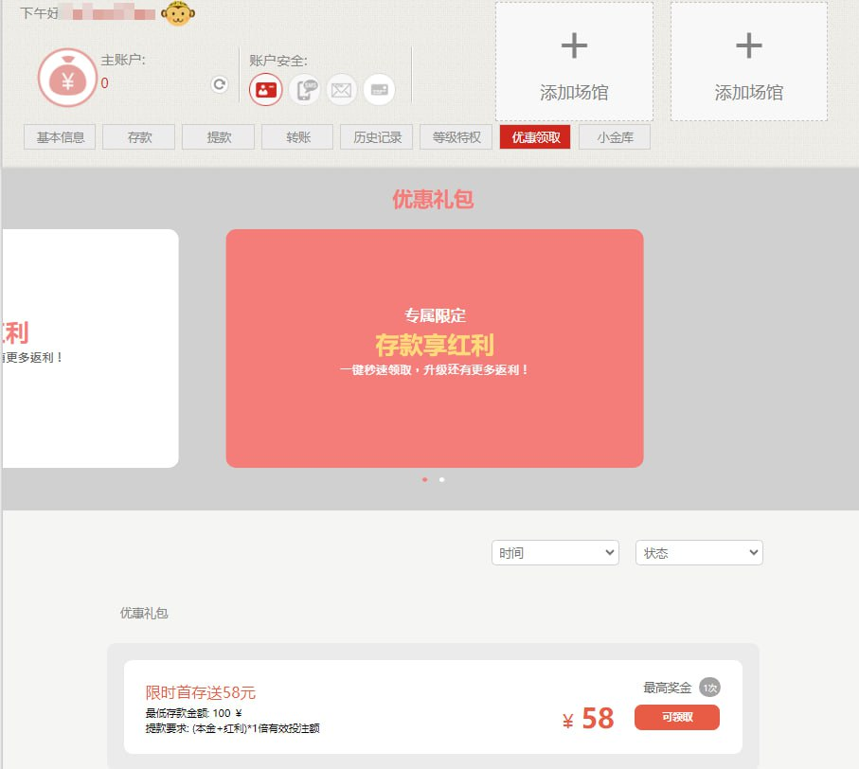
Task: Click the monkey avatar icon
Action: [176, 13]
